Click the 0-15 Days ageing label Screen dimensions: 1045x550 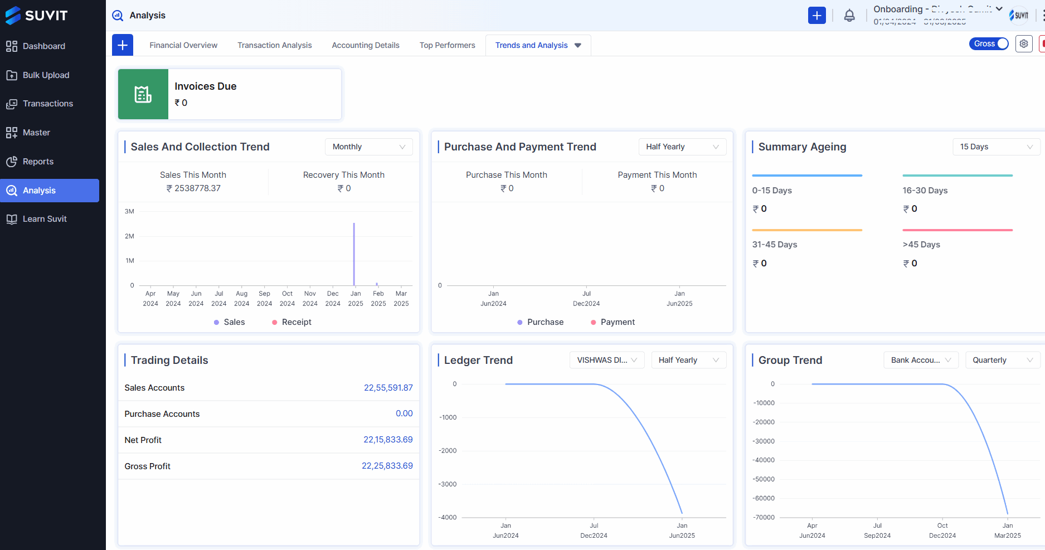(772, 191)
